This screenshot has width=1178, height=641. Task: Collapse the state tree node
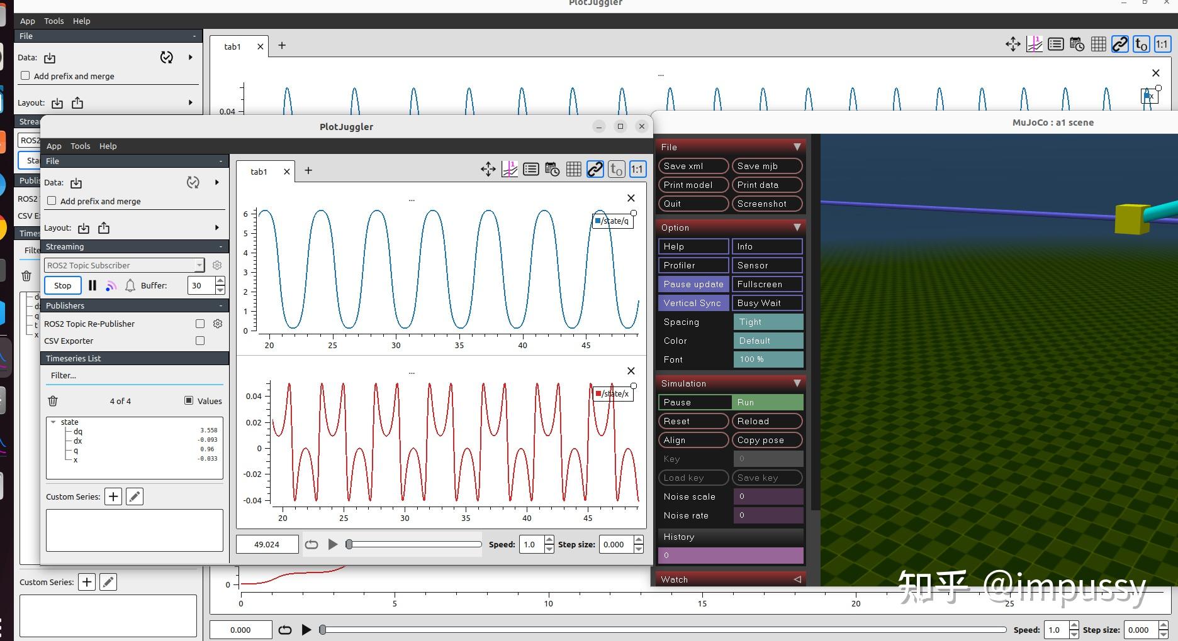pos(53,422)
